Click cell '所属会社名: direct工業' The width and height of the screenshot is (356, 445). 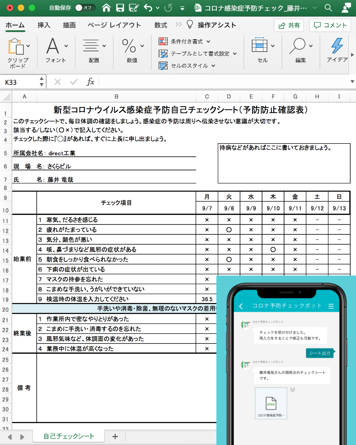104,153
